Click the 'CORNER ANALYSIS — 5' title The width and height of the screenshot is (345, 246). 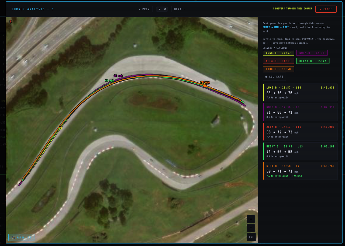click(33, 9)
